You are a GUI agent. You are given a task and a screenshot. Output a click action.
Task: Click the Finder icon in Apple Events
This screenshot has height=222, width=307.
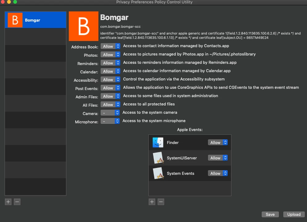point(158,142)
